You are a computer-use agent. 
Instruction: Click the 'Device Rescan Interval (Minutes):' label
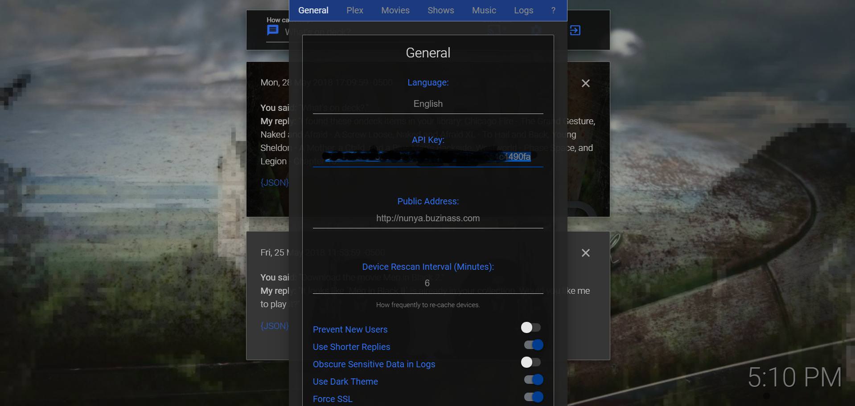tap(428, 267)
